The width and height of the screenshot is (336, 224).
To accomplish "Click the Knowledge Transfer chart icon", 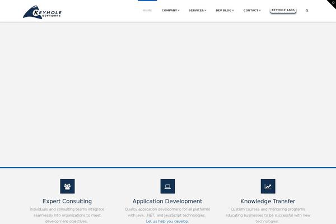I will [268, 186].
